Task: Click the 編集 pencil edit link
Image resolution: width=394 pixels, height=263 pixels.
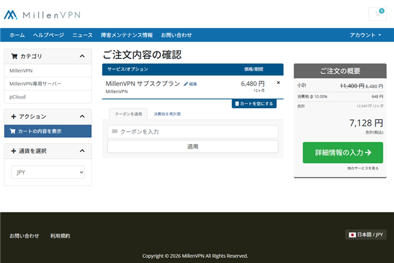Action: tap(190, 84)
